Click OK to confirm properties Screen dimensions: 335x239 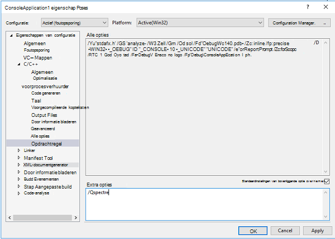[253, 231]
